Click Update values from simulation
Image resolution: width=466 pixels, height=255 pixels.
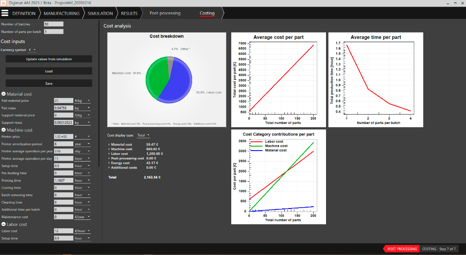point(49,59)
